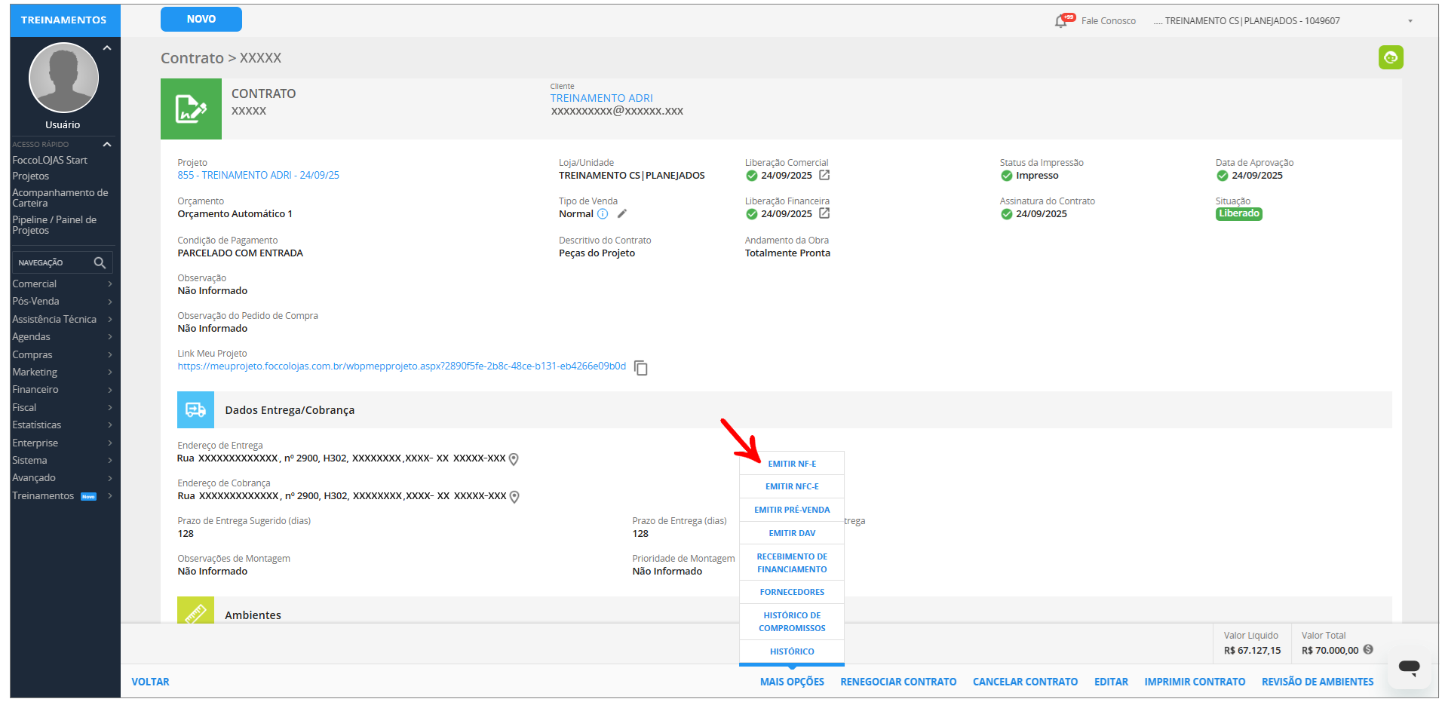Open the notifications bell icon
Image resolution: width=1445 pixels, height=702 pixels.
click(1061, 21)
